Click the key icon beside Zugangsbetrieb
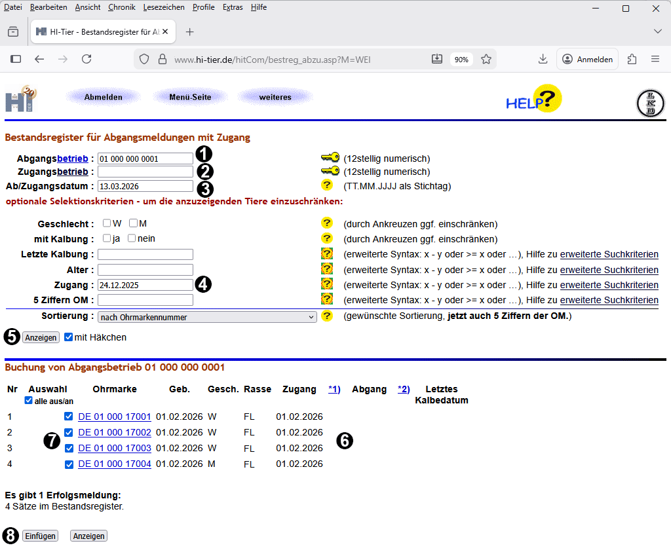 pos(330,172)
